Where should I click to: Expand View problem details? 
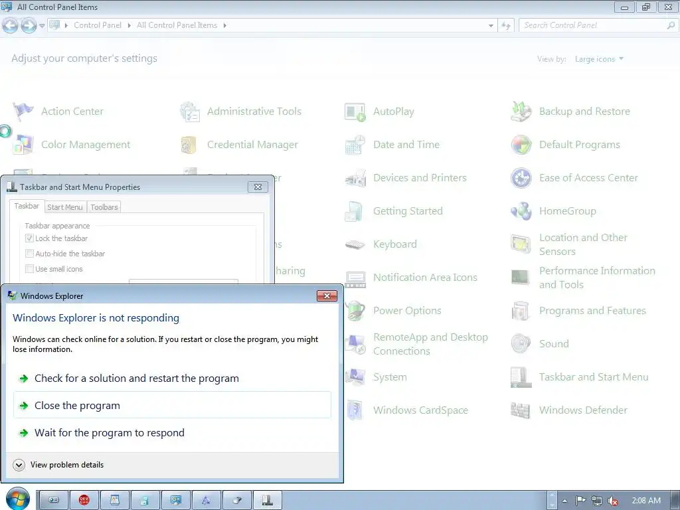(x=58, y=465)
